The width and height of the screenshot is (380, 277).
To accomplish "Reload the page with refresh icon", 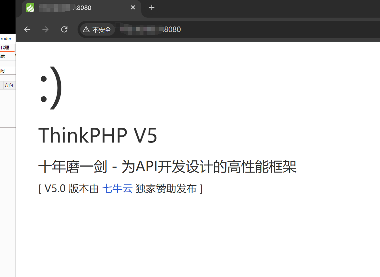I will coord(64,29).
